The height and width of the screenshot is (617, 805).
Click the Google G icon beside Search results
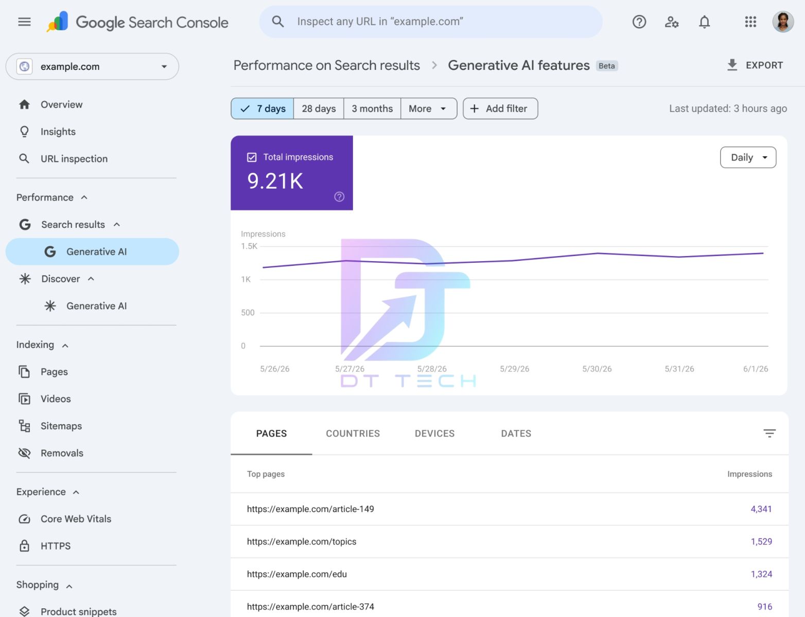click(25, 224)
